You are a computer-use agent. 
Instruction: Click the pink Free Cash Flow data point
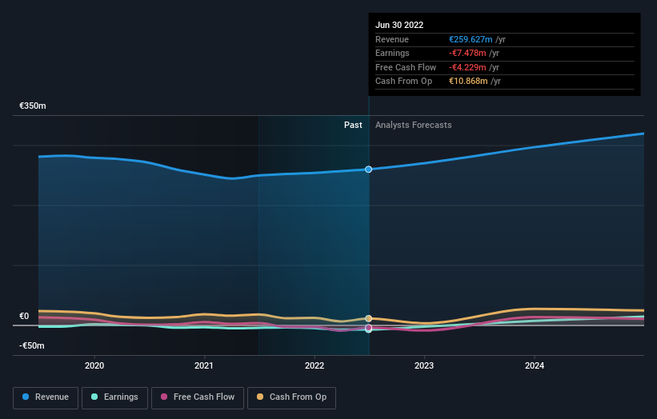368,327
